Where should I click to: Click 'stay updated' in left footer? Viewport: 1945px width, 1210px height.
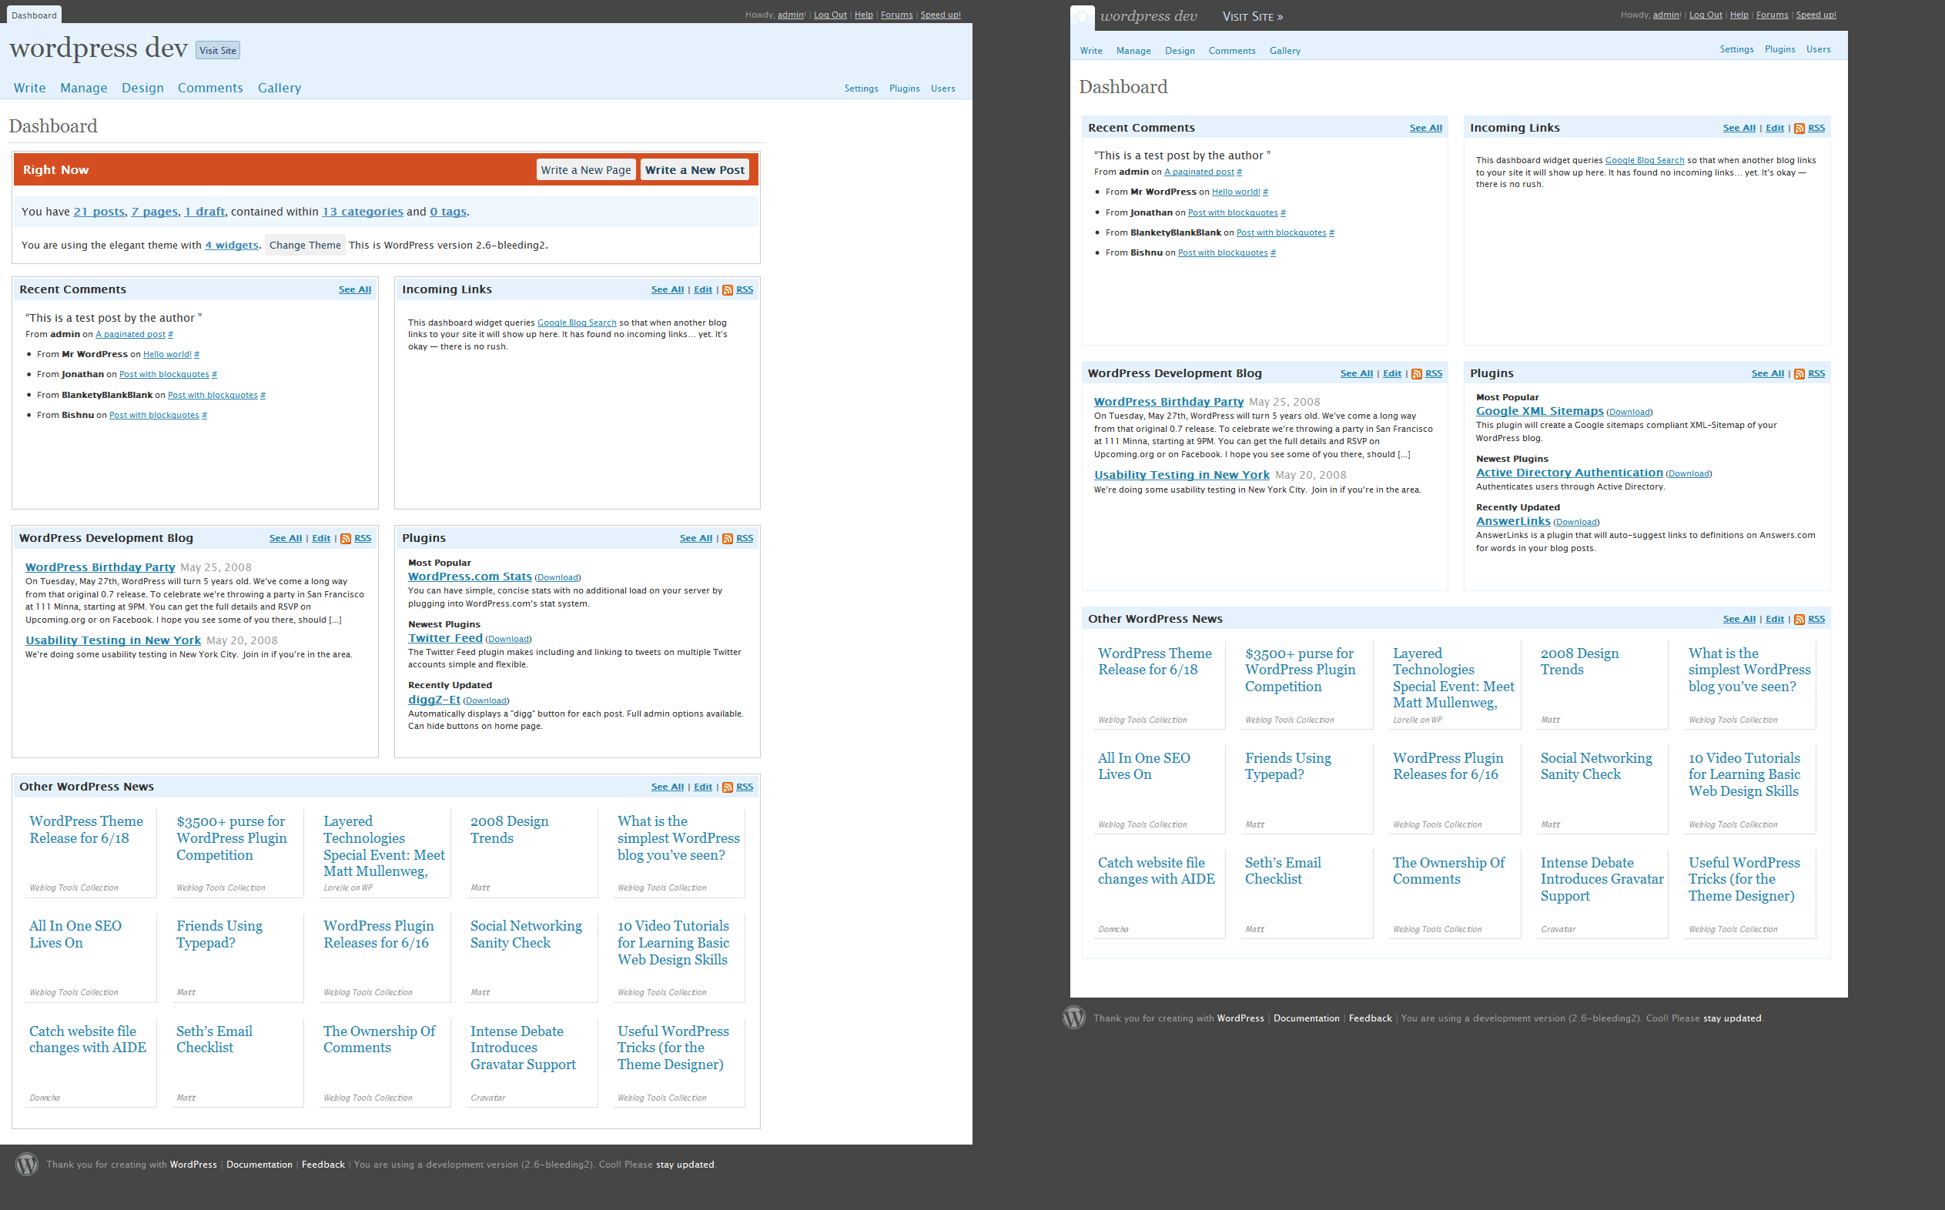685,1165
